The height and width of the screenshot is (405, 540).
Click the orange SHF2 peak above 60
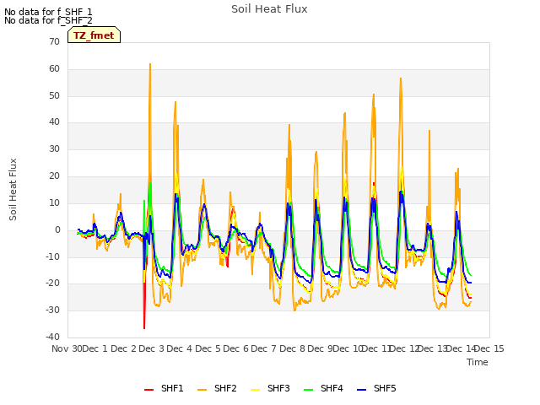(x=150, y=64)
